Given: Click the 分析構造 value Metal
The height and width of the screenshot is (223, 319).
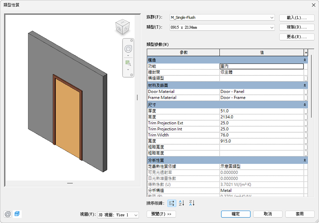Looking at the screenshot, I should [262, 191].
